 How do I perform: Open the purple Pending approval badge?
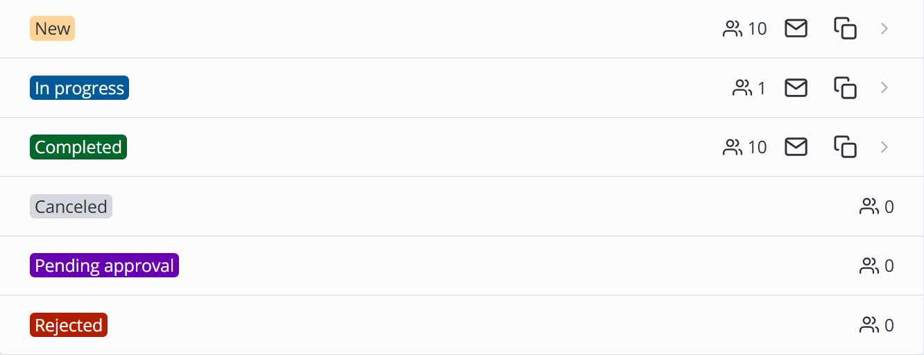pos(104,266)
